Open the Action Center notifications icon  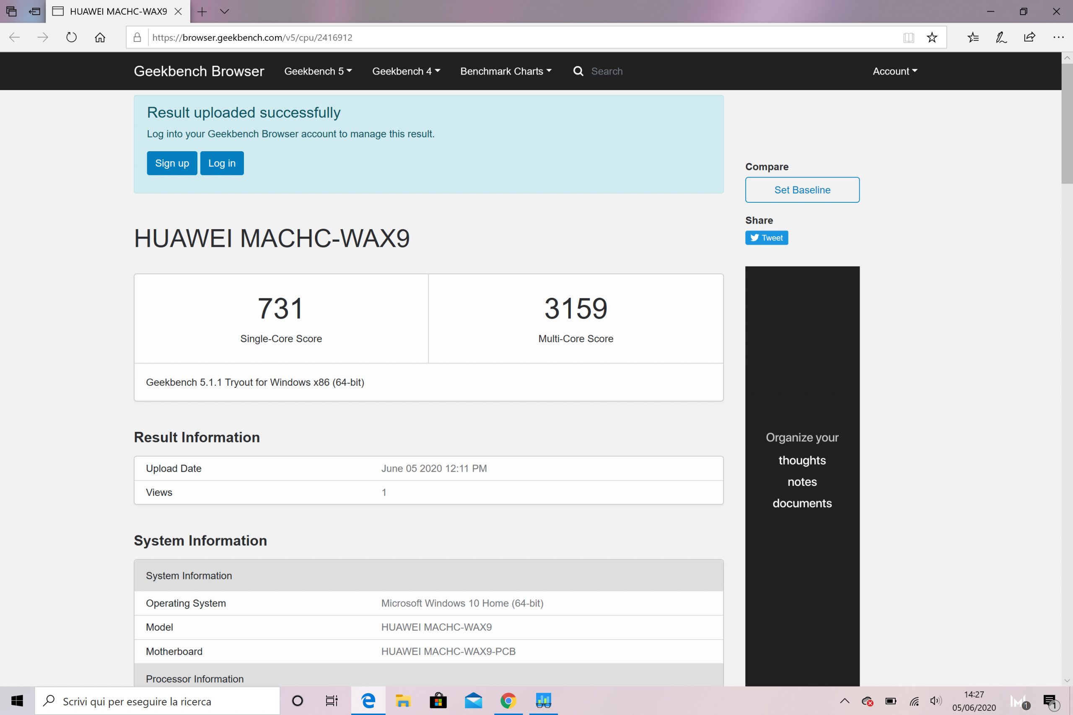click(1050, 702)
